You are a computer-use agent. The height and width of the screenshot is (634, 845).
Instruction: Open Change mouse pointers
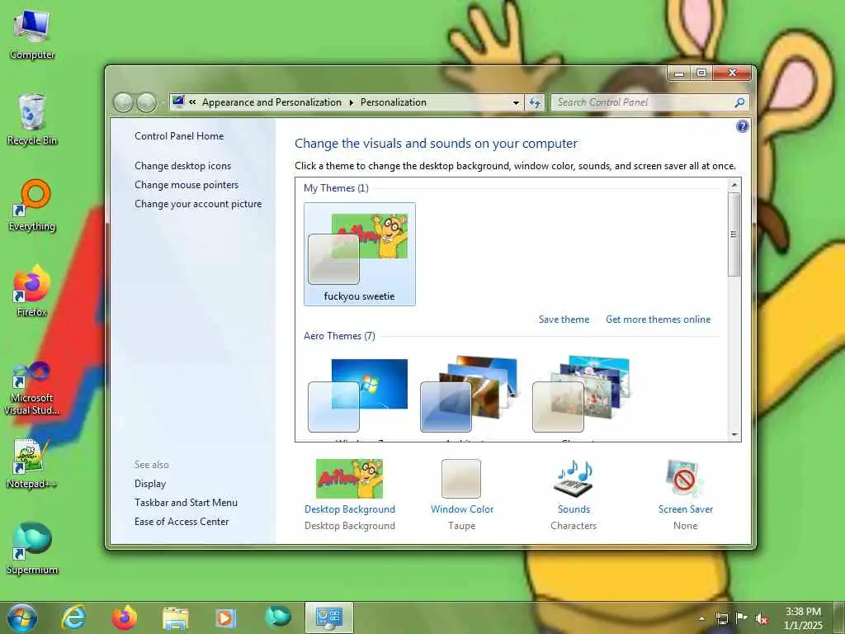(186, 184)
